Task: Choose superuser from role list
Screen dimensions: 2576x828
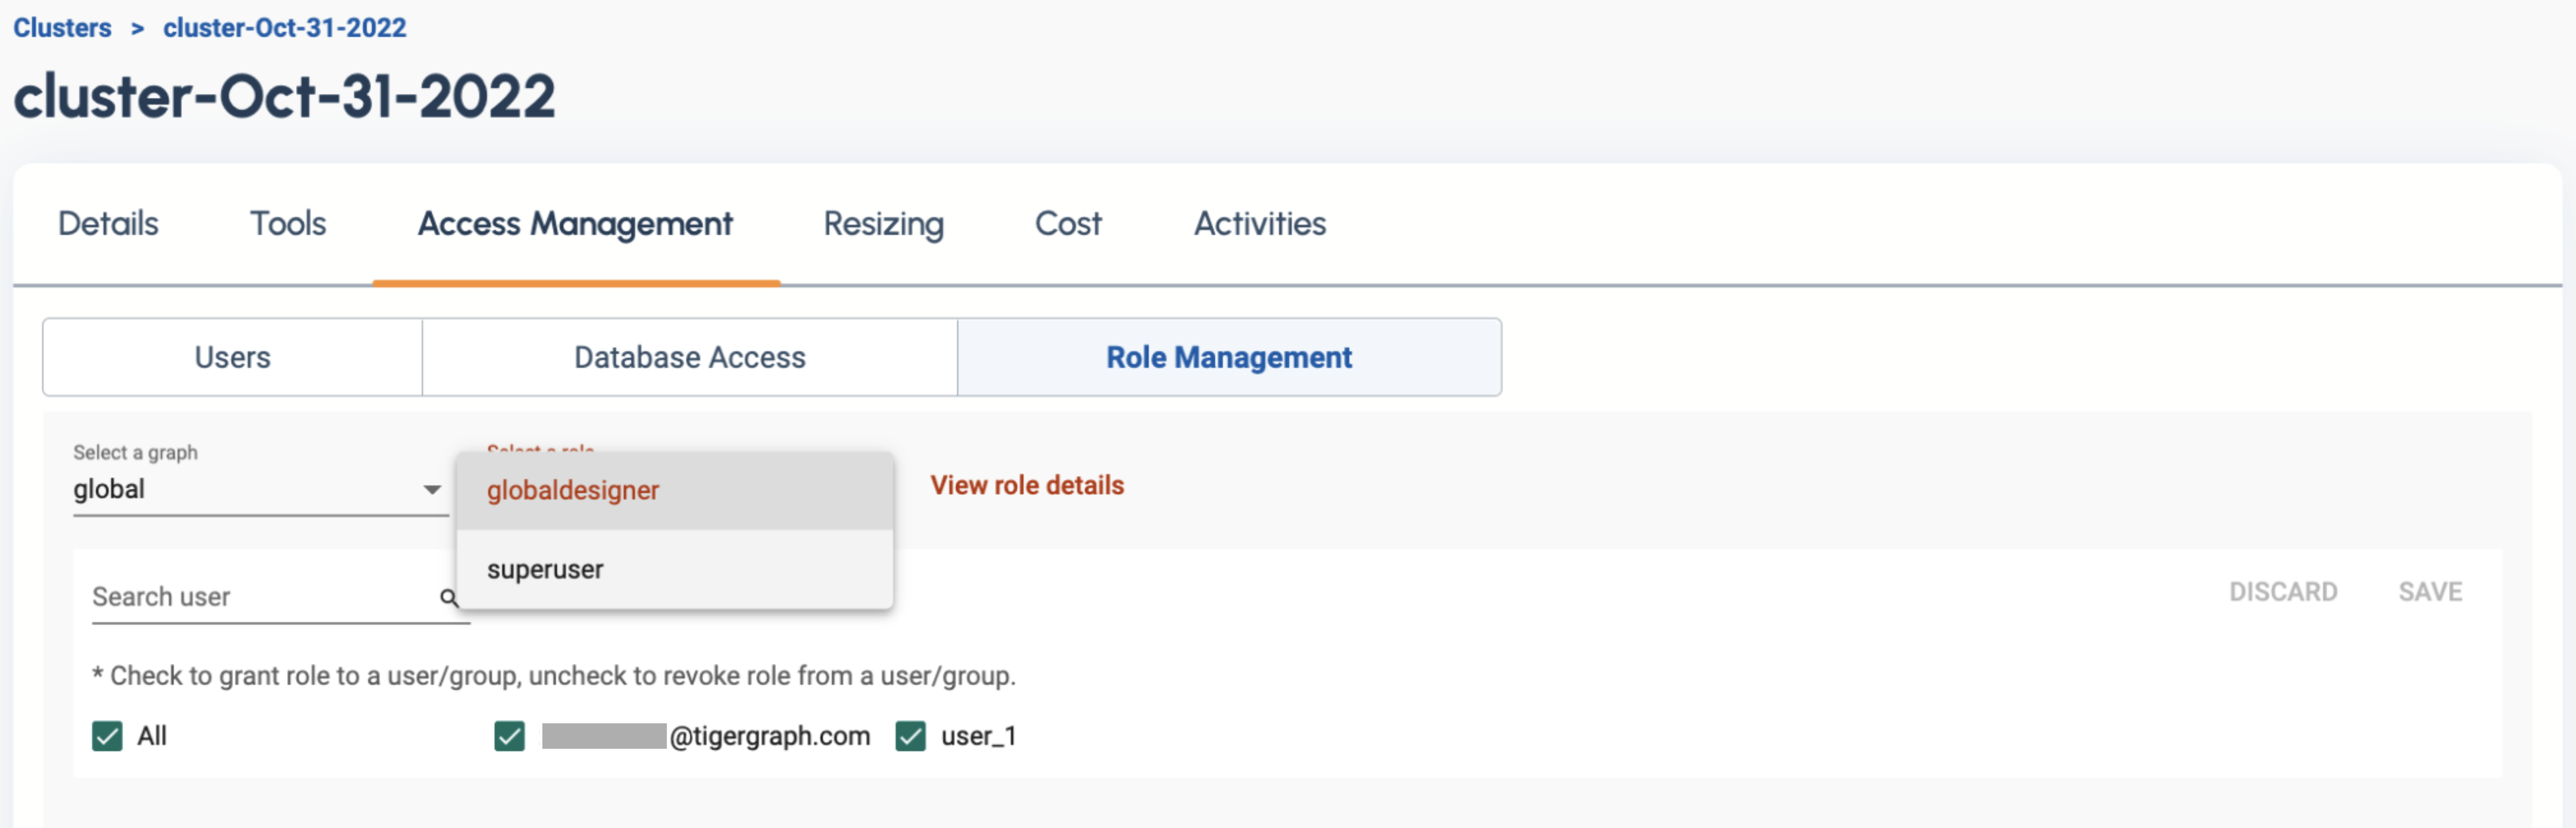Action: [x=545, y=570]
